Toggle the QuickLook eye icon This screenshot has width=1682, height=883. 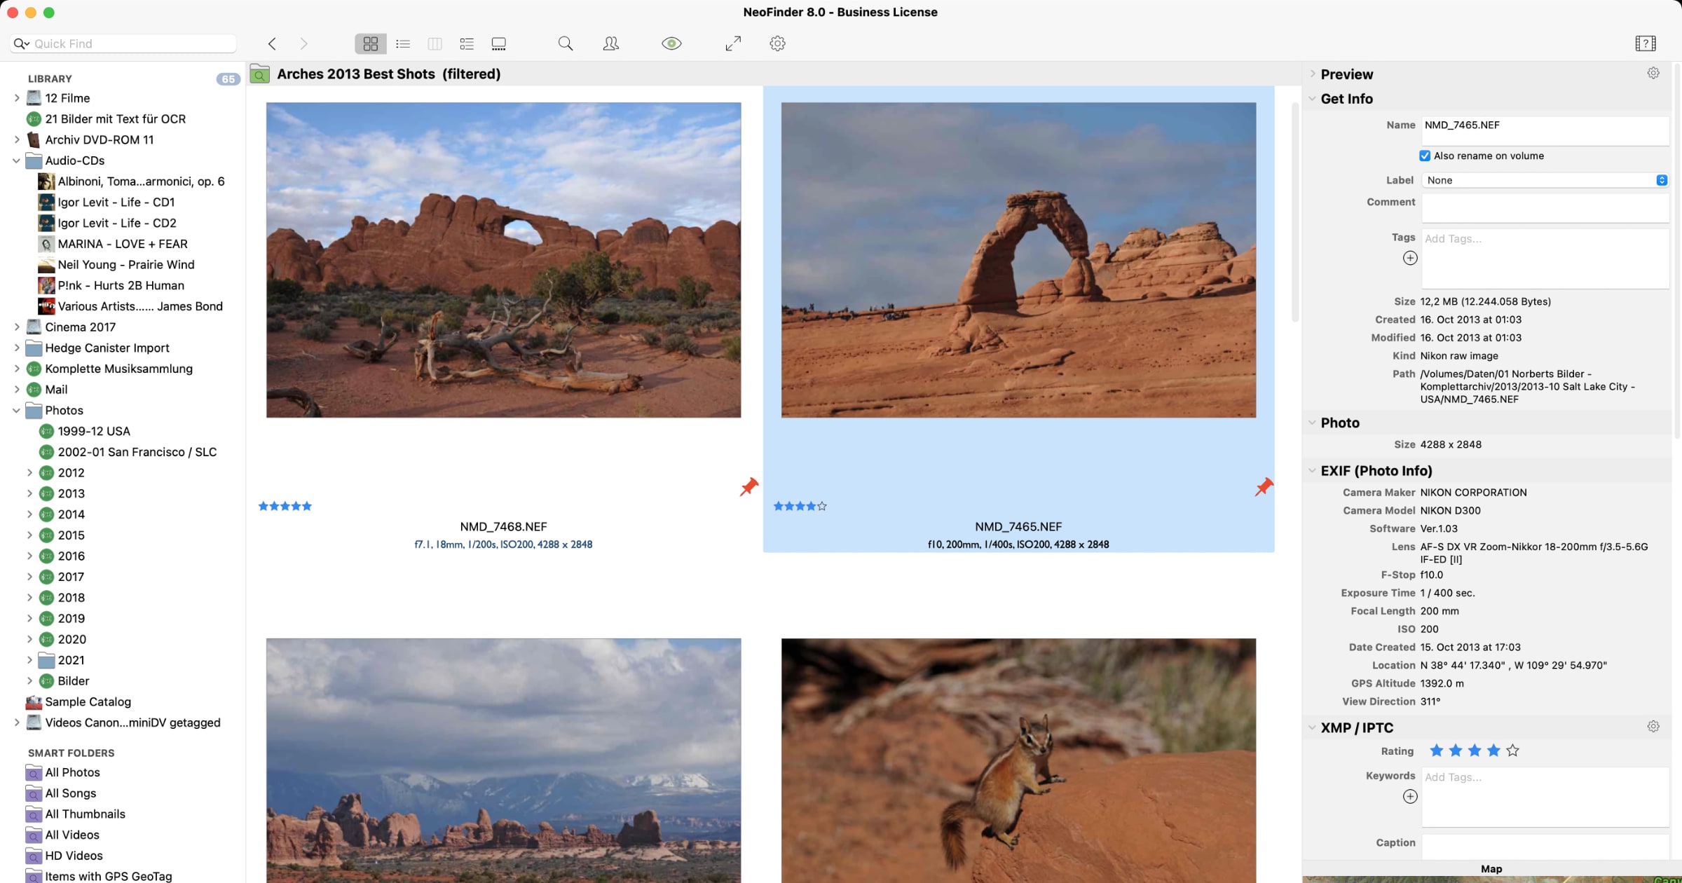tap(671, 43)
